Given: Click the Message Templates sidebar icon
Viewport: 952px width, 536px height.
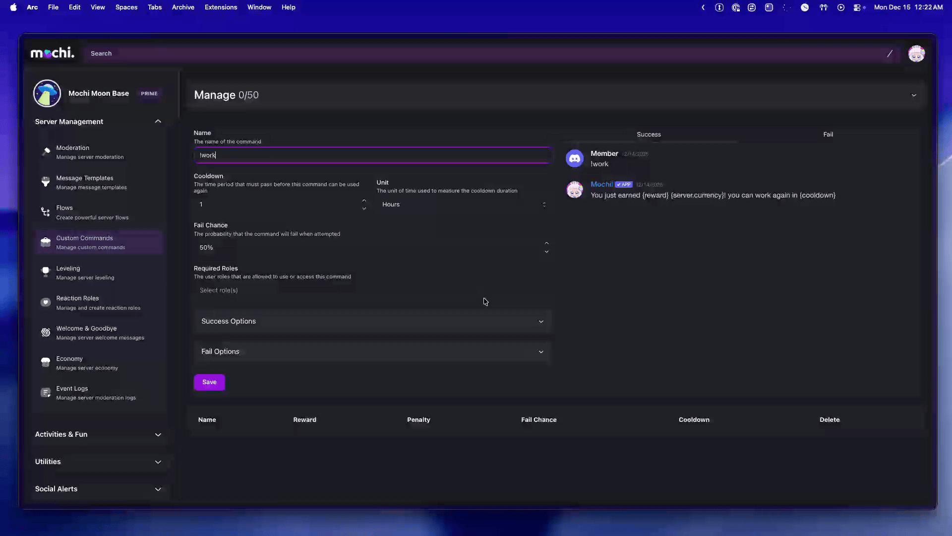Looking at the screenshot, I should (x=46, y=182).
